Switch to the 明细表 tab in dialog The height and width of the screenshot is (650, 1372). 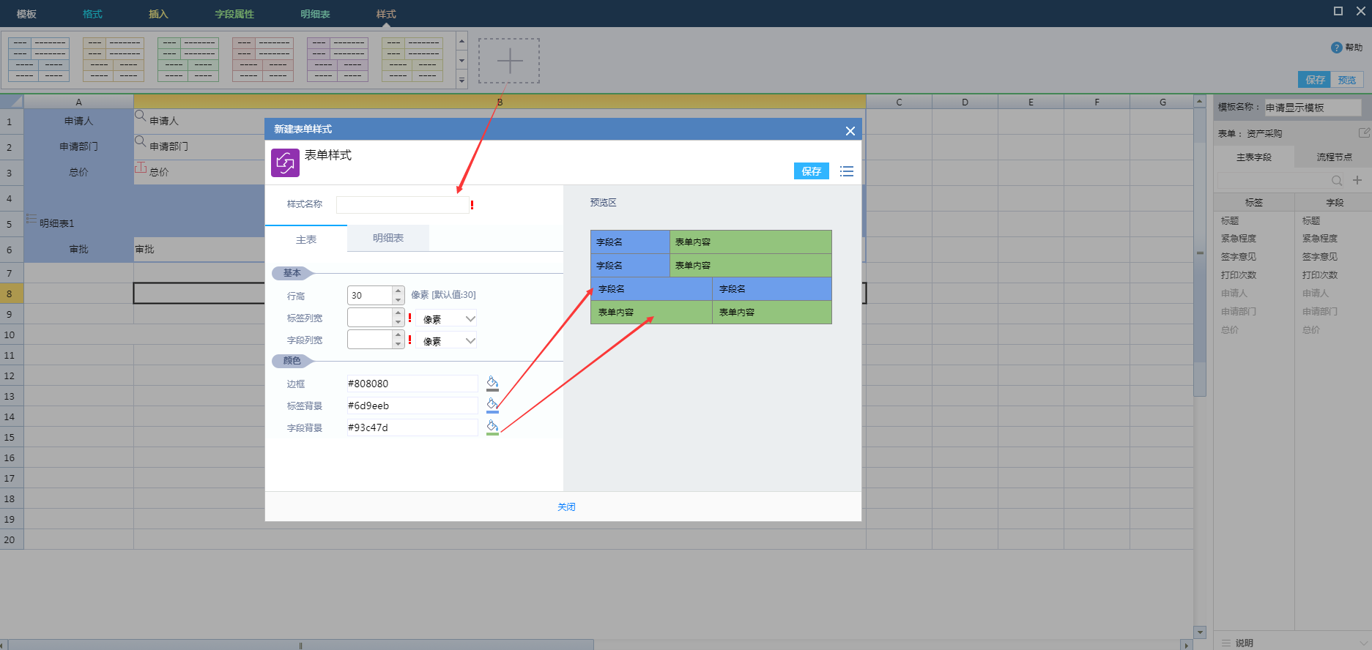tap(388, 239)
